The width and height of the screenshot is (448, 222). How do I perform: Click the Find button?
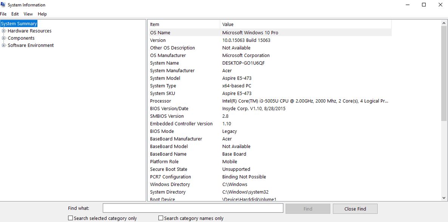point(308,208)
